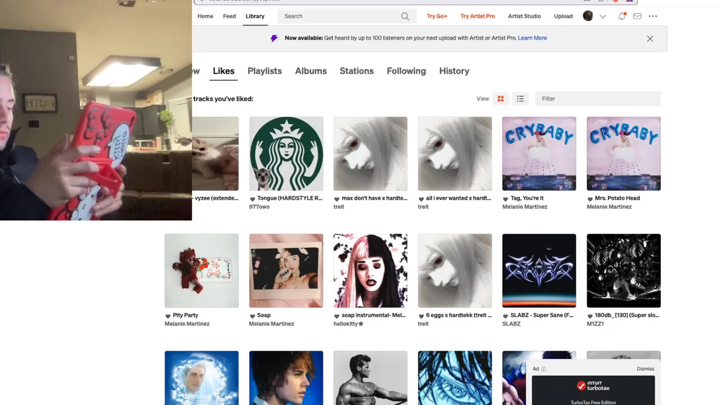Click heart next to Soap
The width and height of the screenshot is (720, 405).
[253, 316]
